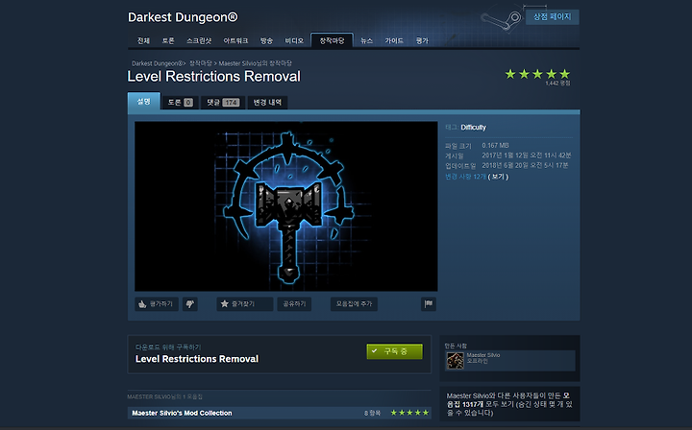The image size is (692, 430).
Task: Click the Difficulty tag link
Action: (473, 128)
